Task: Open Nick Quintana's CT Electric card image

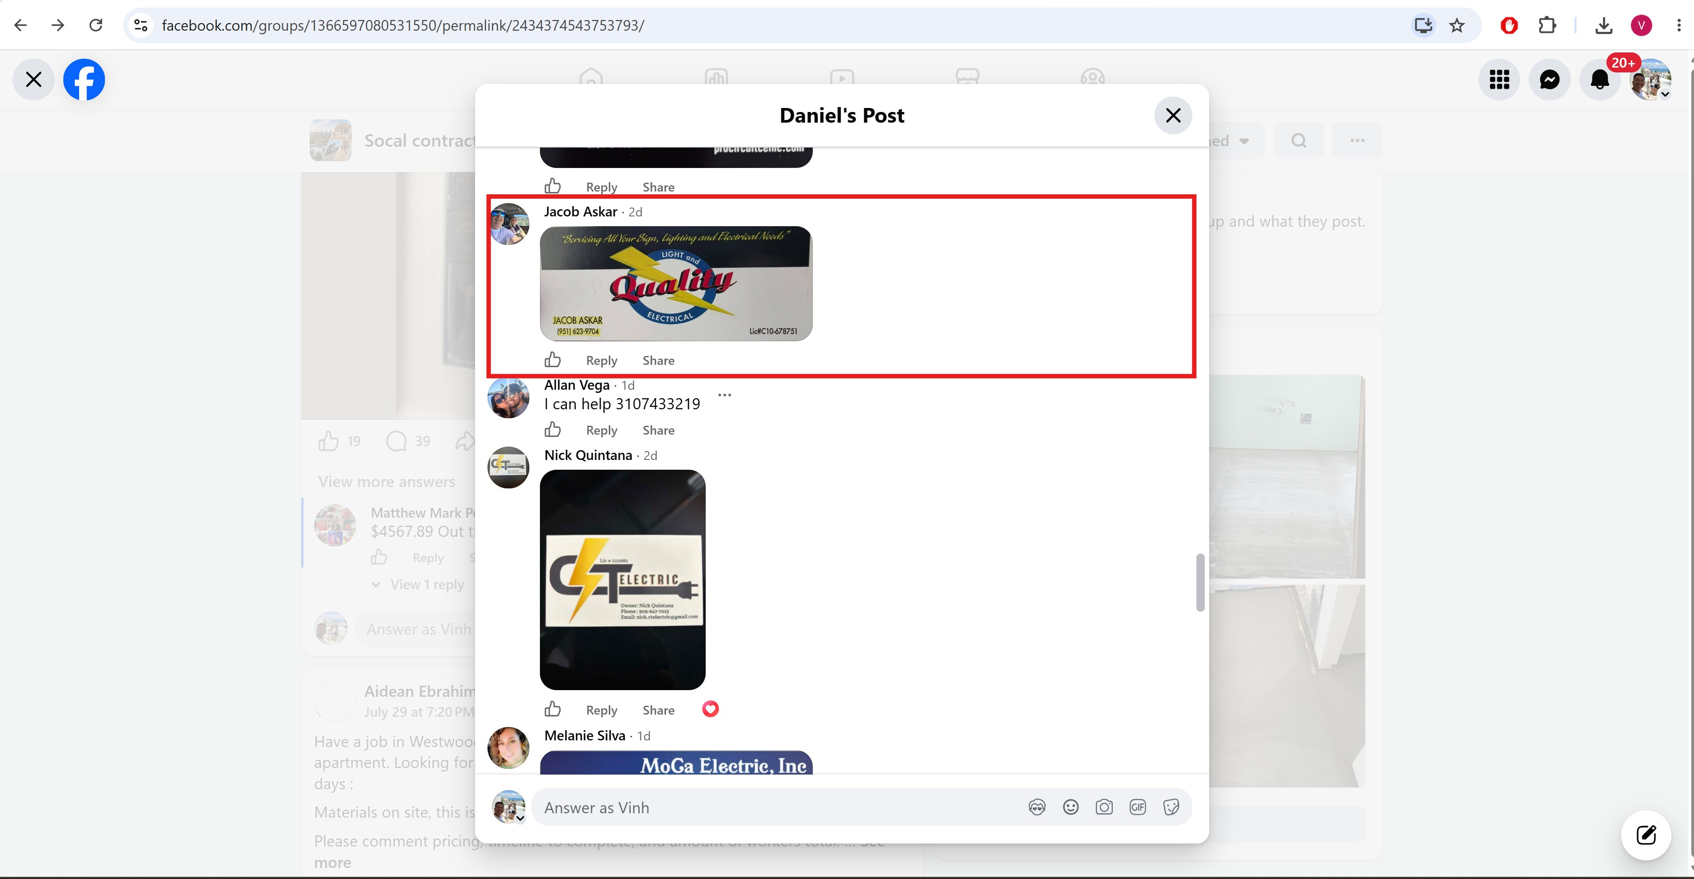Action: point(623,580)
